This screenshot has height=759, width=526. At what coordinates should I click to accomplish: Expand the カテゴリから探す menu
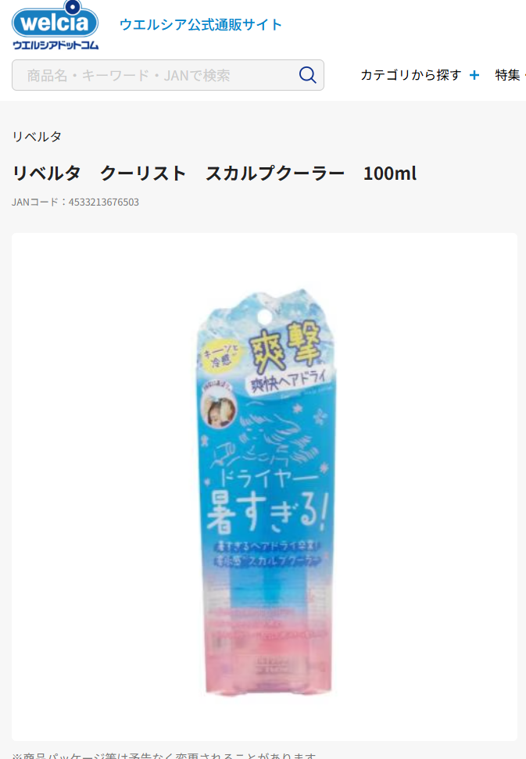pos(411,75)
